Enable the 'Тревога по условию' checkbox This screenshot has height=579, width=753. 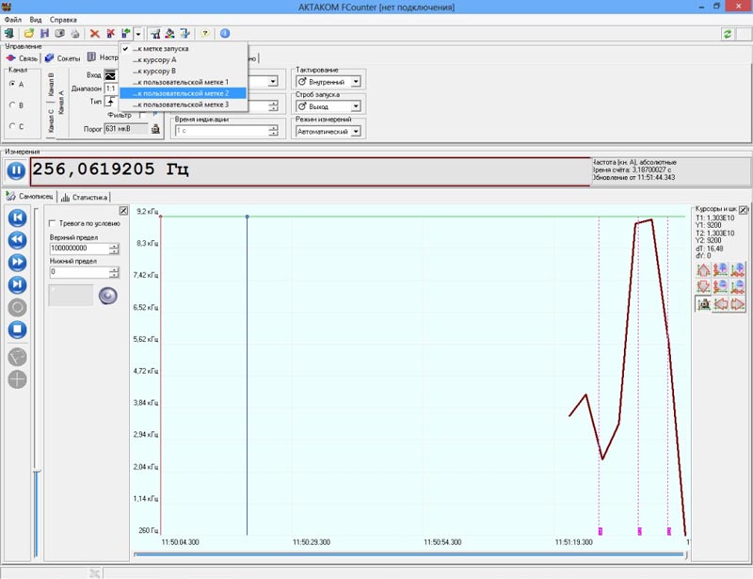pos(52,223)
